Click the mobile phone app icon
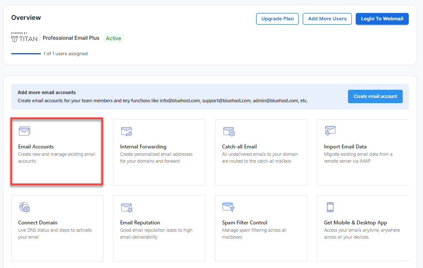Screen dimensions: 423x268 pos(330,207)
